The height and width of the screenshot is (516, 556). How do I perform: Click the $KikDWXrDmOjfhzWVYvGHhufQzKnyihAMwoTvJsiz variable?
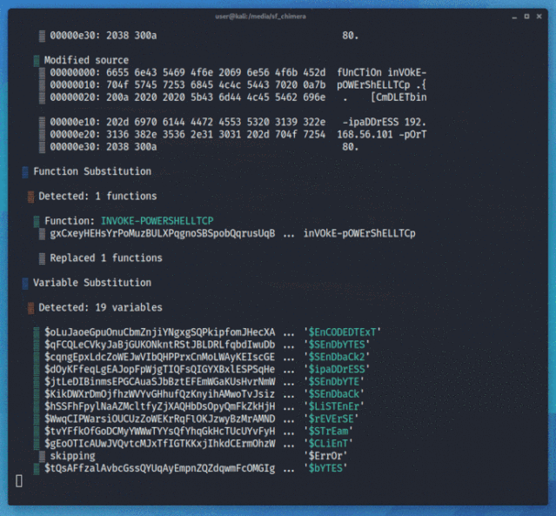coord(159,394)
